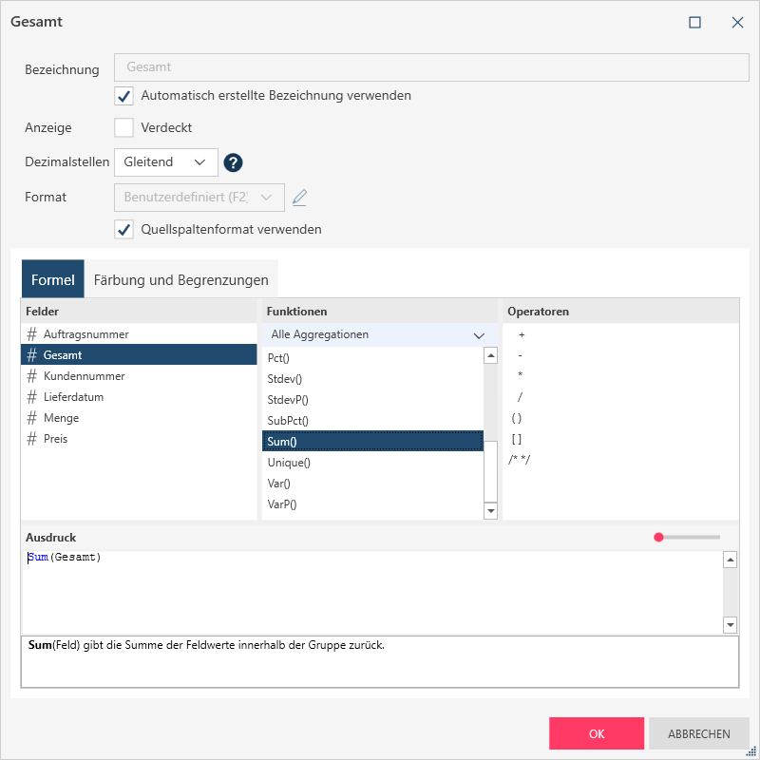Select the Lieferdatum field
The height and width of the screenshot is (760, 760).
point(73,397)
